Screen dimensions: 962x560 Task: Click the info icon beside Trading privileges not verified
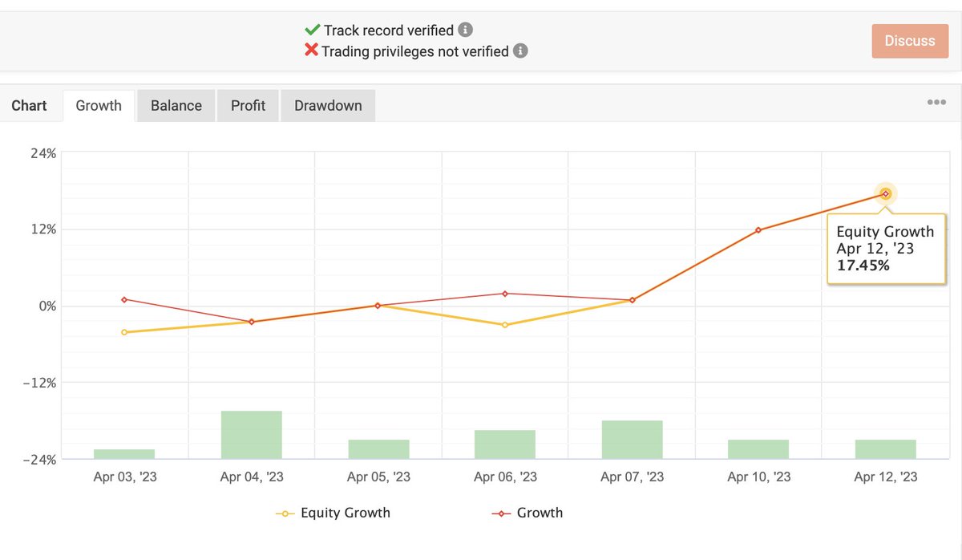[519, 51]
